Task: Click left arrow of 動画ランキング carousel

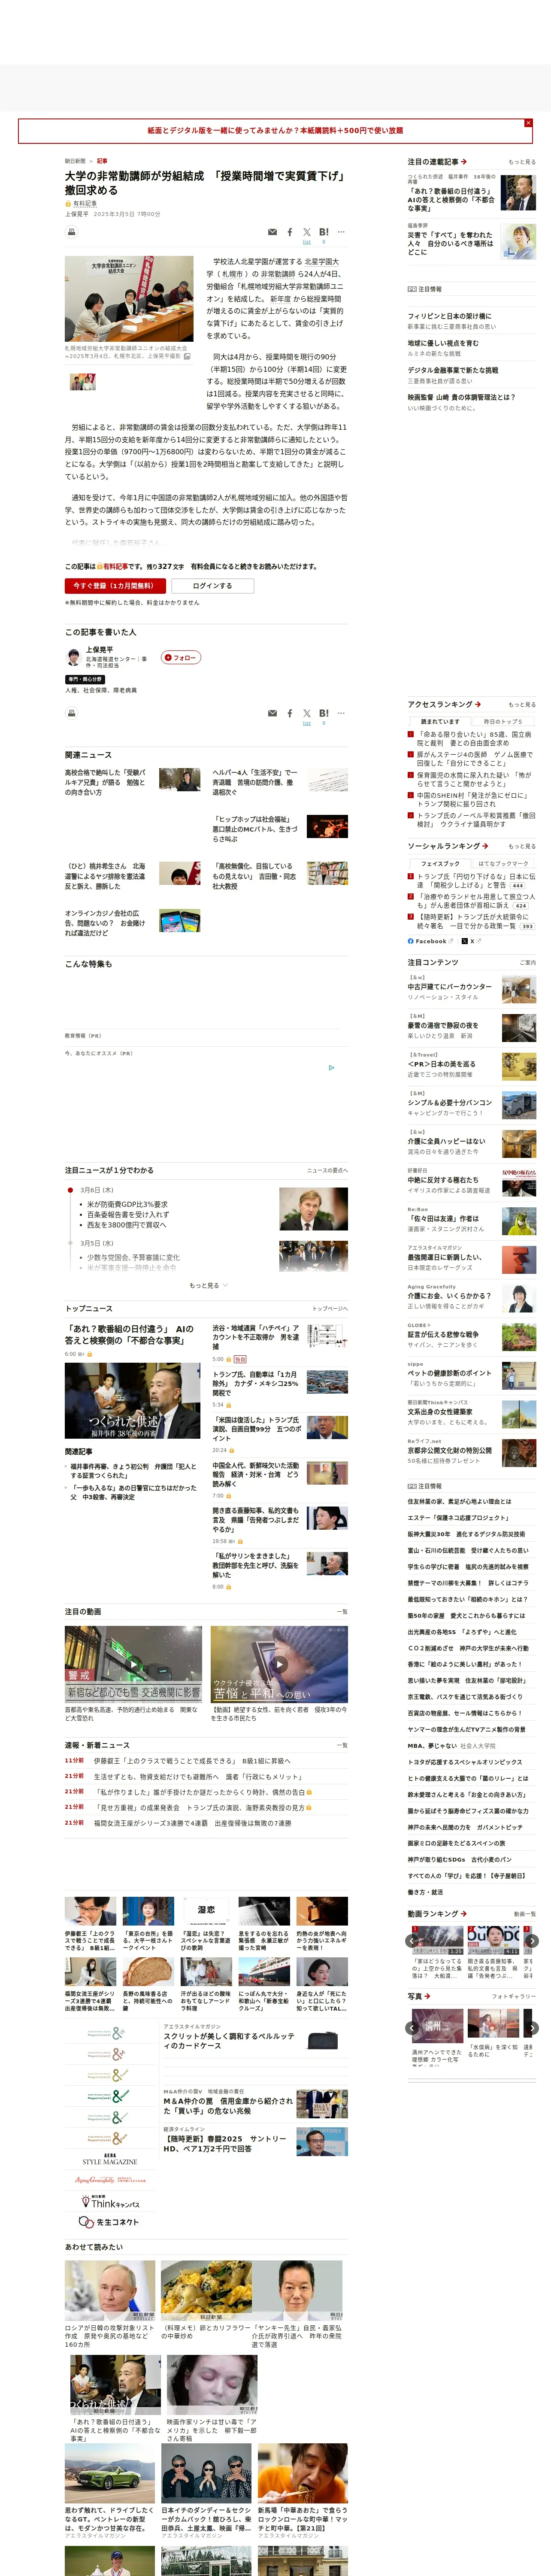Action: (413, 1942)
